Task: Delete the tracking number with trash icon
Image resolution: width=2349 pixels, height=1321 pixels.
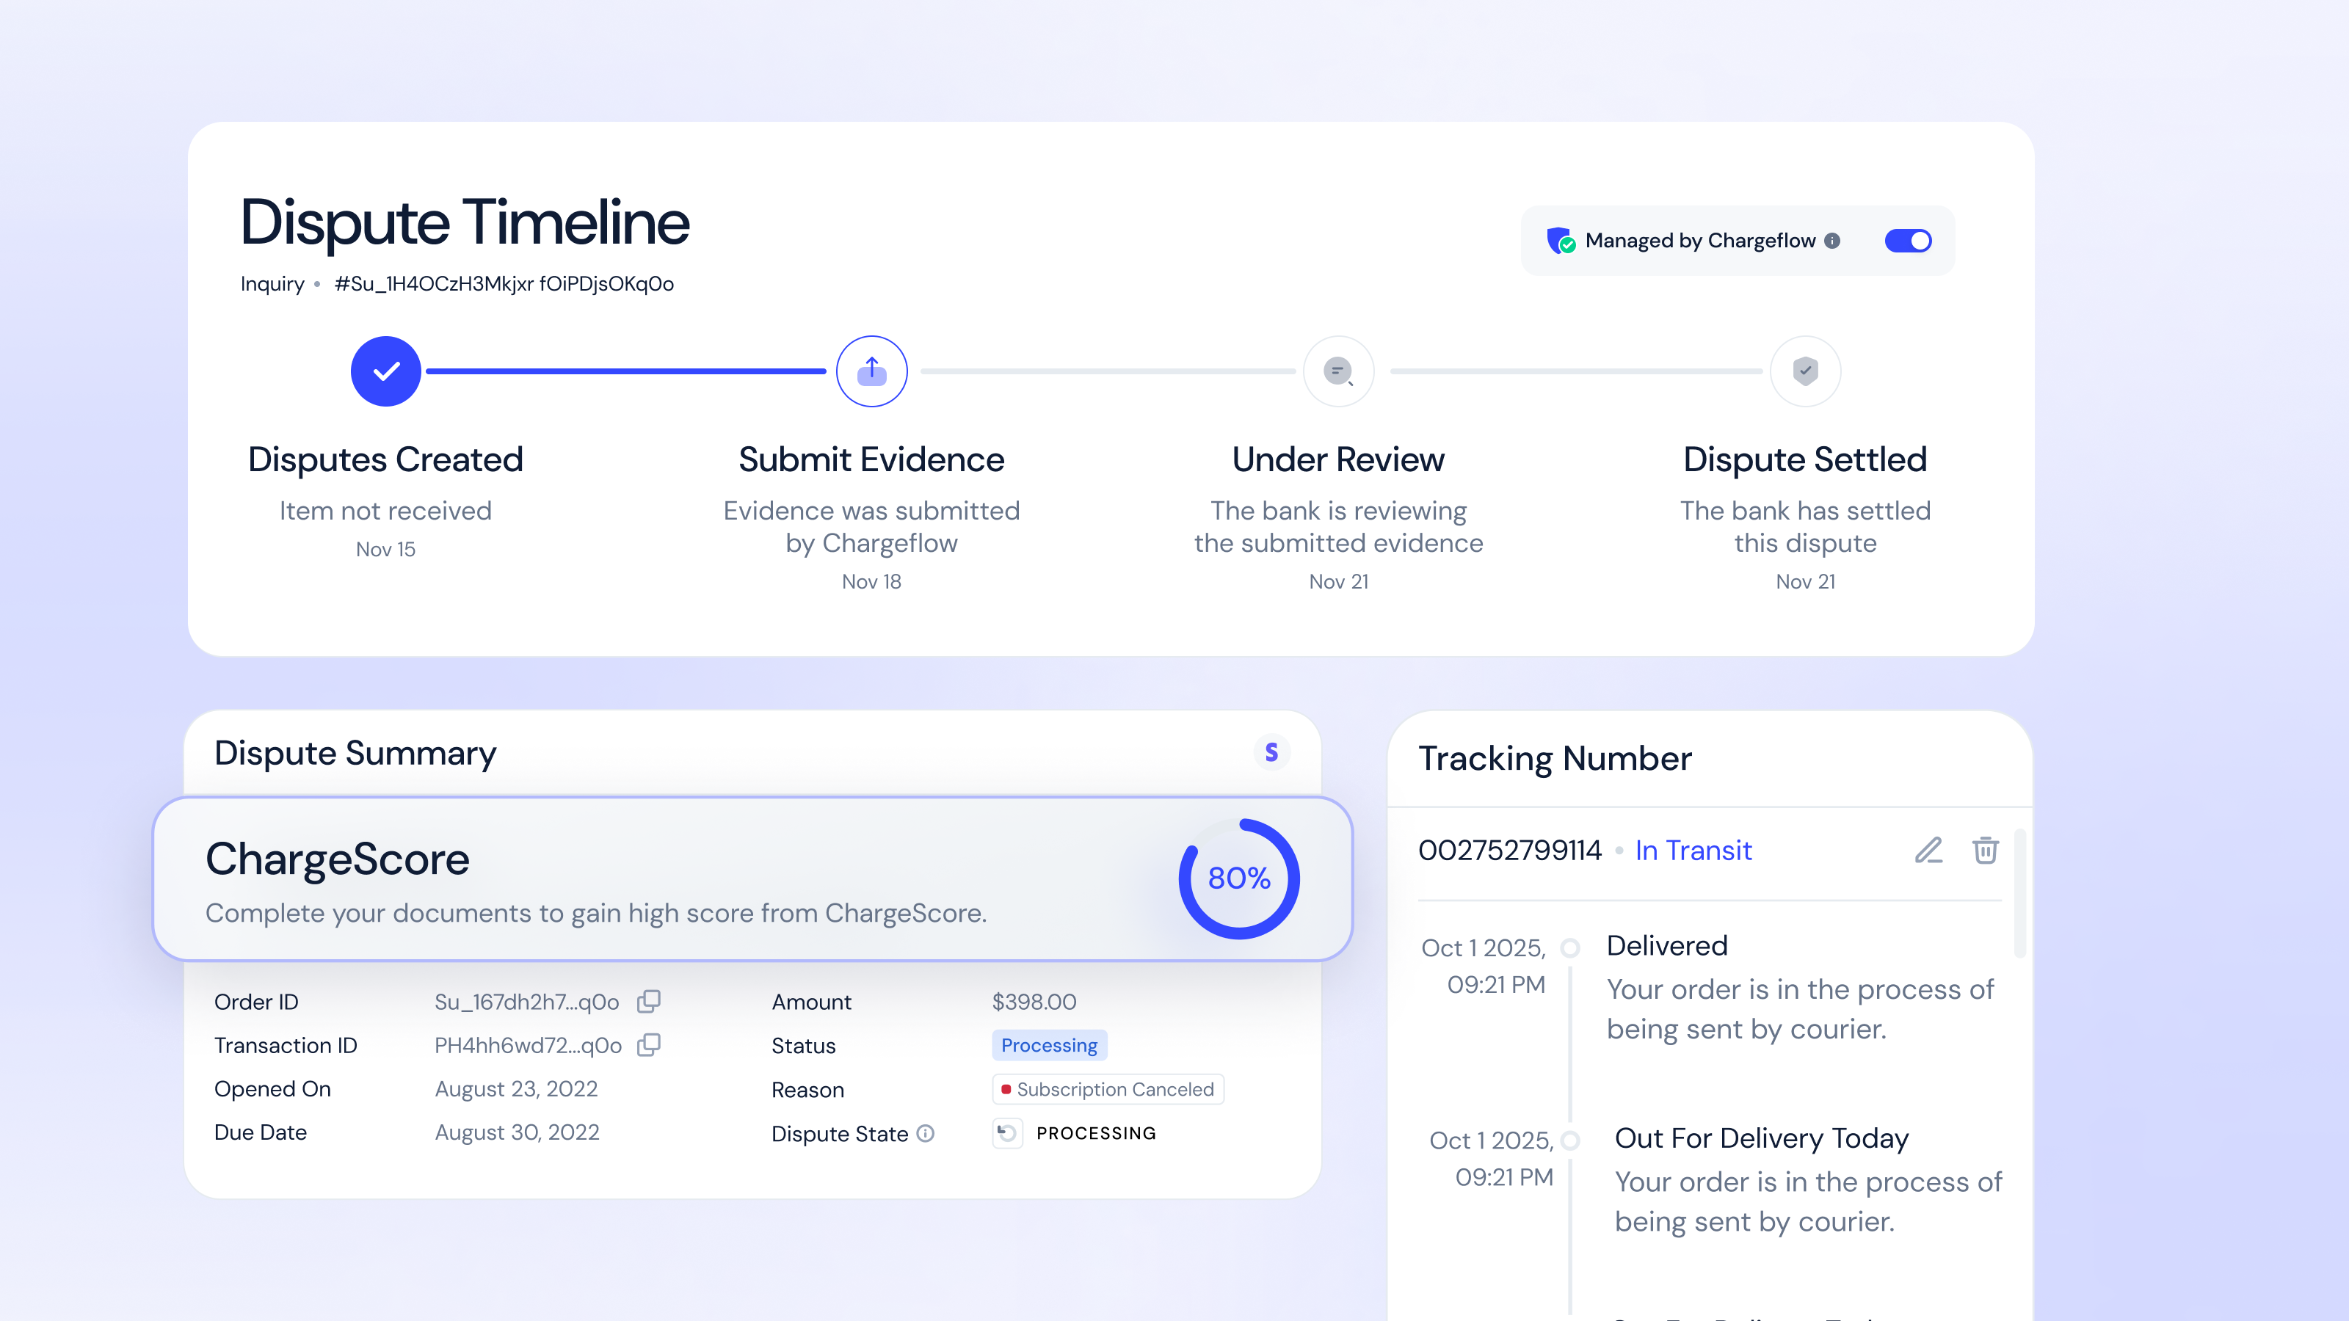Action: tap(1985, 850)
